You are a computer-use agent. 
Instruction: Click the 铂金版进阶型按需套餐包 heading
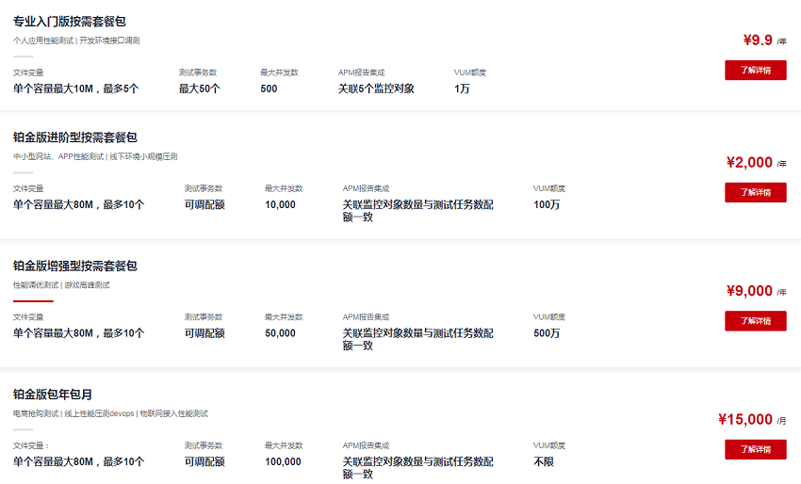click(75, 137)
